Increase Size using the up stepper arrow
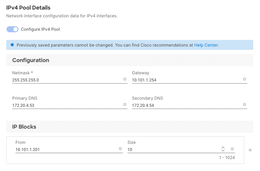Screen dimensions: 260x171 click(223, 148)
